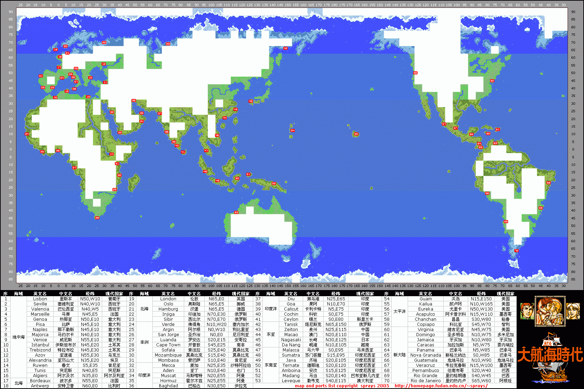Image resolution: width=584 pixels, height=389 pixels.
Task: Select port marker 19 near London
Action: (55, 50)
